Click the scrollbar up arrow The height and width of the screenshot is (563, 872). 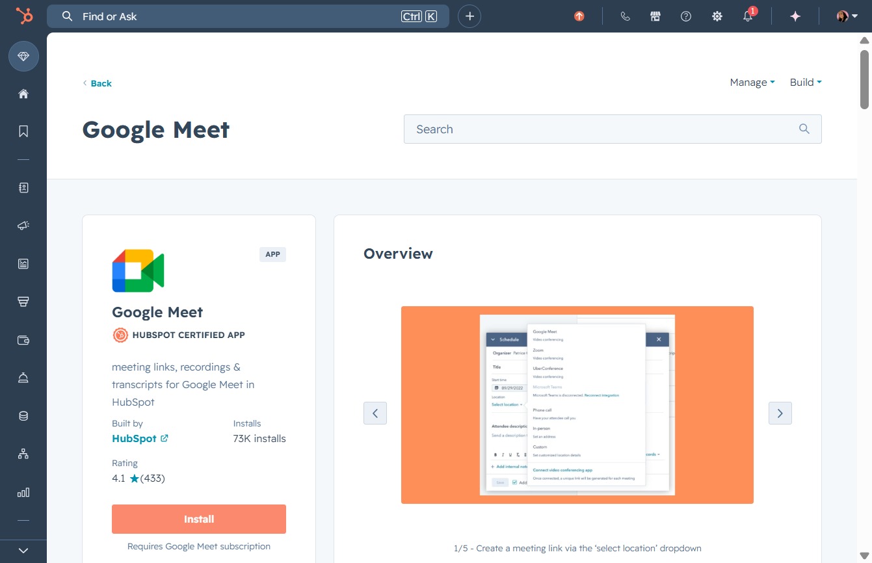point(864,40)
